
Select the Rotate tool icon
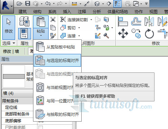(x=149, y=33)
